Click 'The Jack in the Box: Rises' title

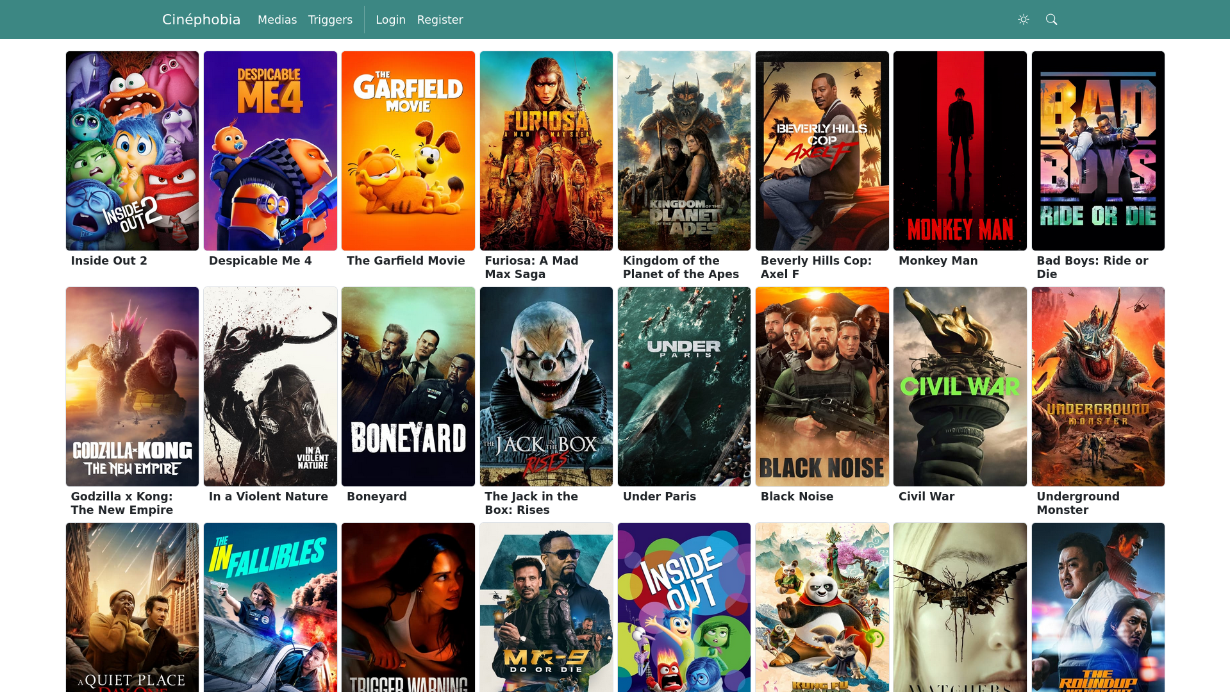531,503
